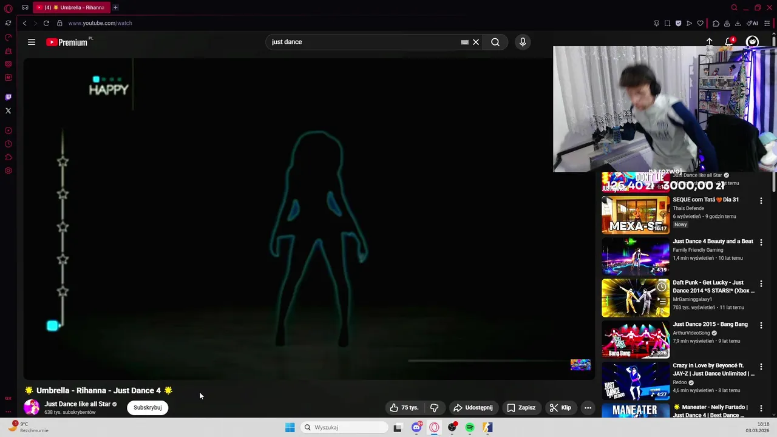Open Daft Punk - Get Lucky video thumbnail

coord(635,298)
